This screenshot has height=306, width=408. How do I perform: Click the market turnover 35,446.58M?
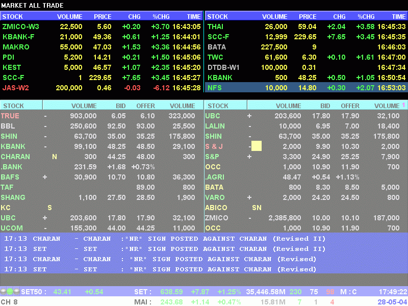pos(266,292)
